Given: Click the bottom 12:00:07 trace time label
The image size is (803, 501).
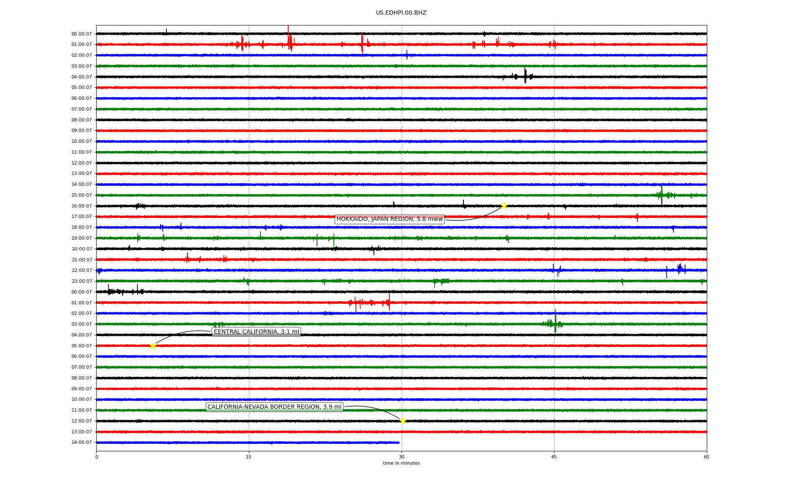Looking at the screenshot, I should point(82,421).
